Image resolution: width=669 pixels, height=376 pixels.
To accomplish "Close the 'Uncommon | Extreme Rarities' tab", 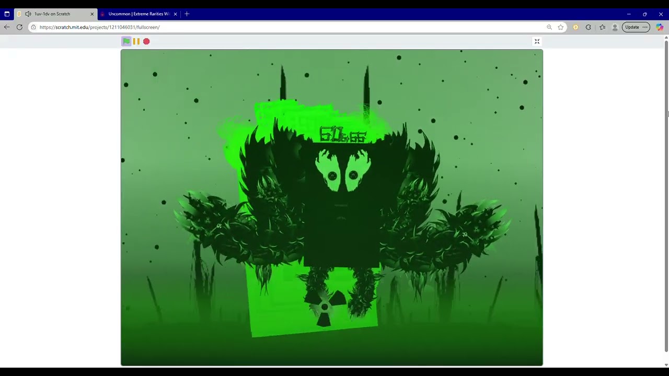I will coord(175,14).
